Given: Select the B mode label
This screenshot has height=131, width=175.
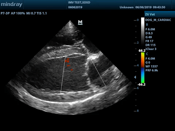Looking at the screenshot, I should pyautogui.click(x=147, y=25).
